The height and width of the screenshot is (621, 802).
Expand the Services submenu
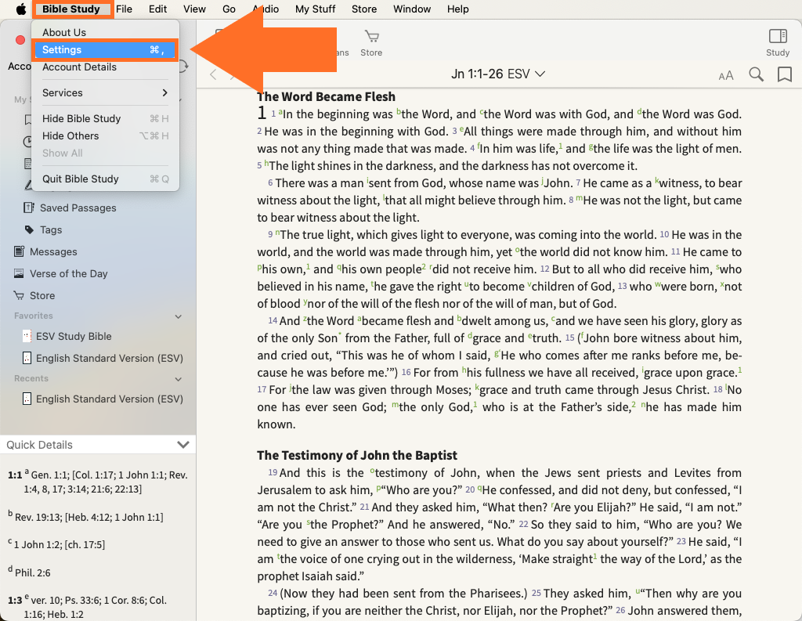click(x=105, y=92)
